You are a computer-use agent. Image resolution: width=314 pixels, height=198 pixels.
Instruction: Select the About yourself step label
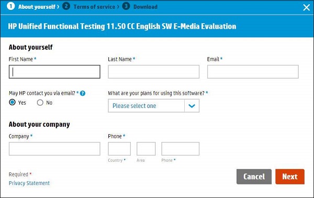37,7
